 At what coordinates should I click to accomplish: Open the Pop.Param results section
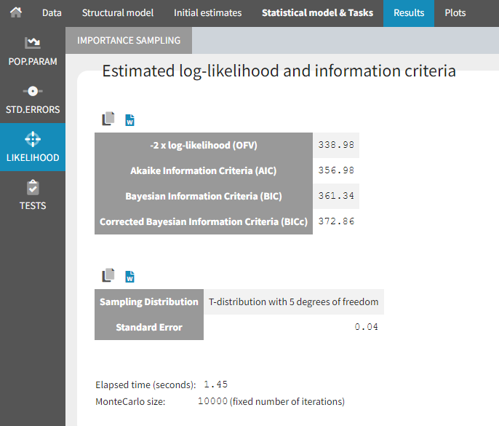(x=33, y=51)
